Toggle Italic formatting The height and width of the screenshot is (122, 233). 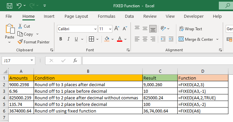click(68, 39)
